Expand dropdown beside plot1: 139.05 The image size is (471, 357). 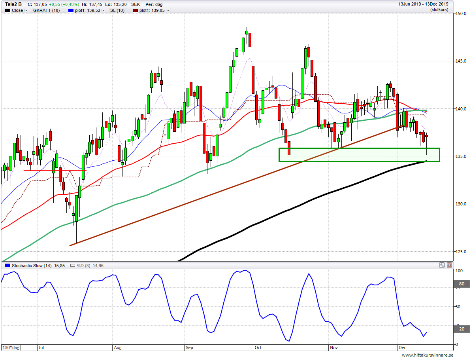coord(168,11)
